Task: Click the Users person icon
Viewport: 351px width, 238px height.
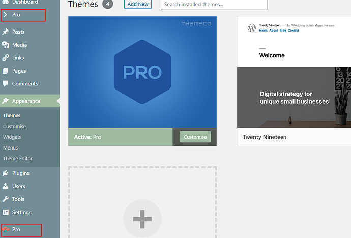Action: [x=6, y=186]
